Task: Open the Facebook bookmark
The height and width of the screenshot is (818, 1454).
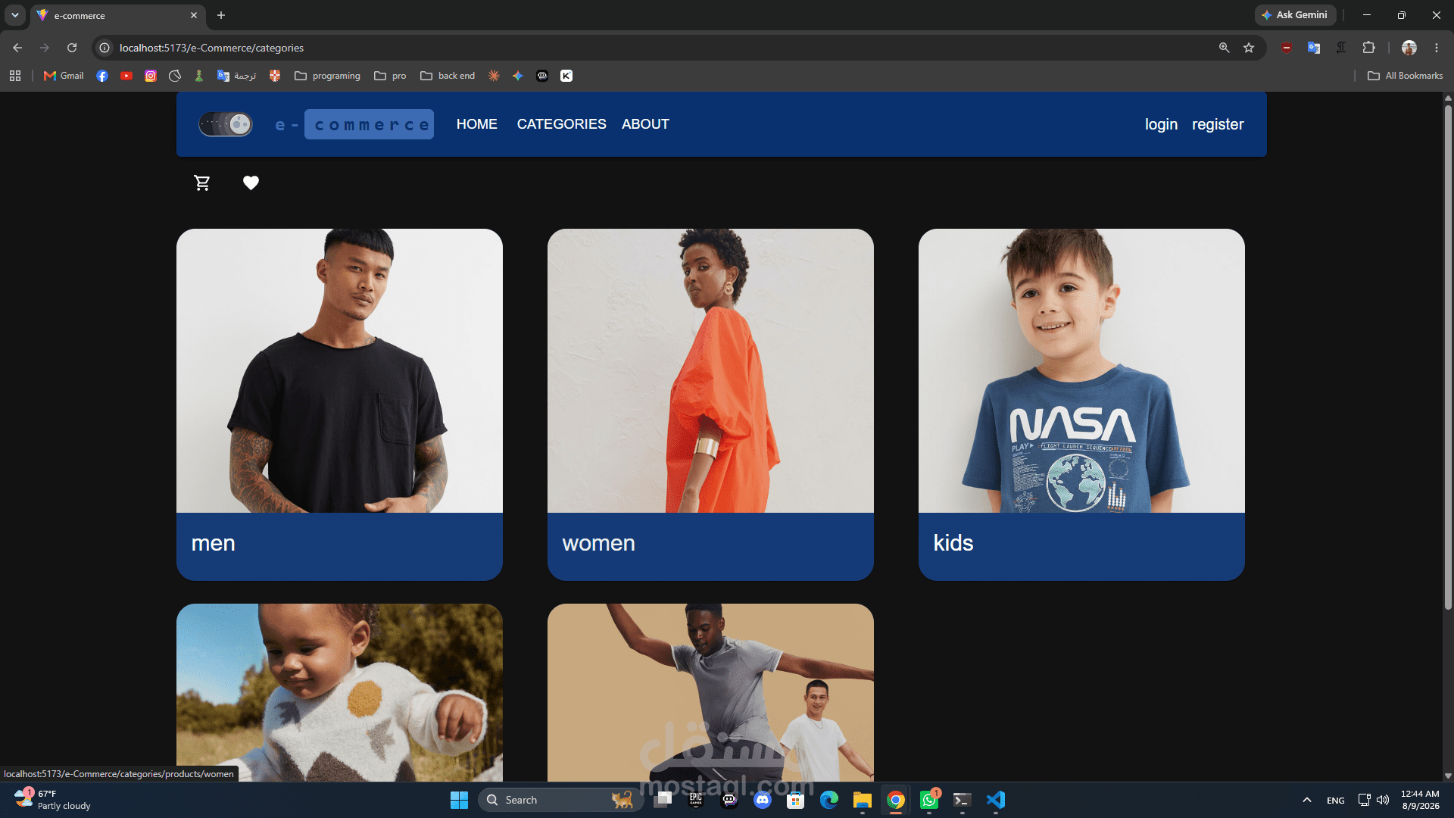Action: click(102, 76)
